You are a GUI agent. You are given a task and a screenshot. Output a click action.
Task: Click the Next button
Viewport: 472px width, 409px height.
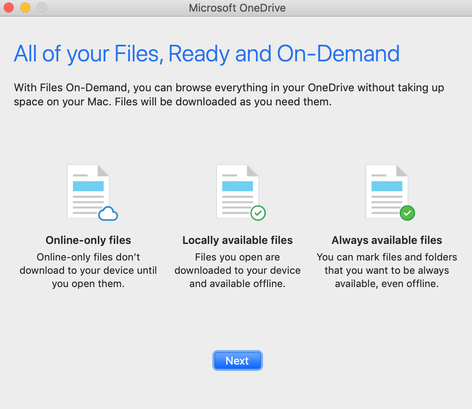[x=238, y=360]
